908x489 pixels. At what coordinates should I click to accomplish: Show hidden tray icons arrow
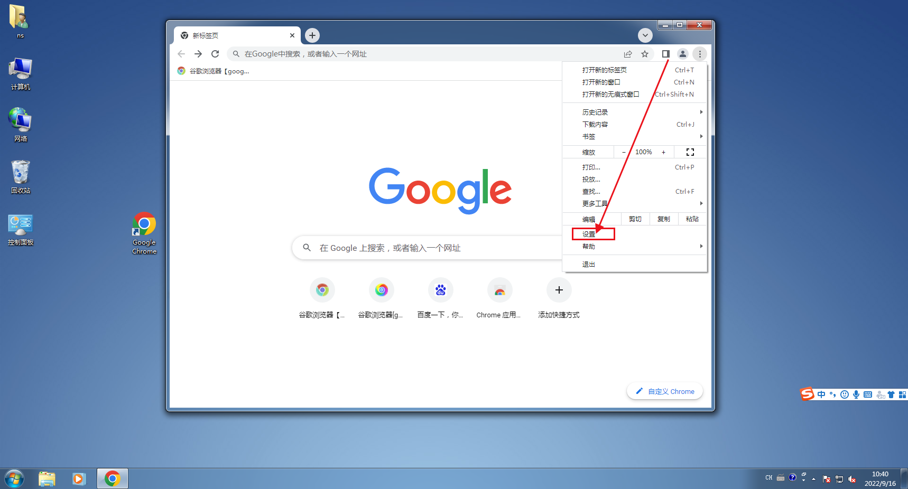(813, 479)
